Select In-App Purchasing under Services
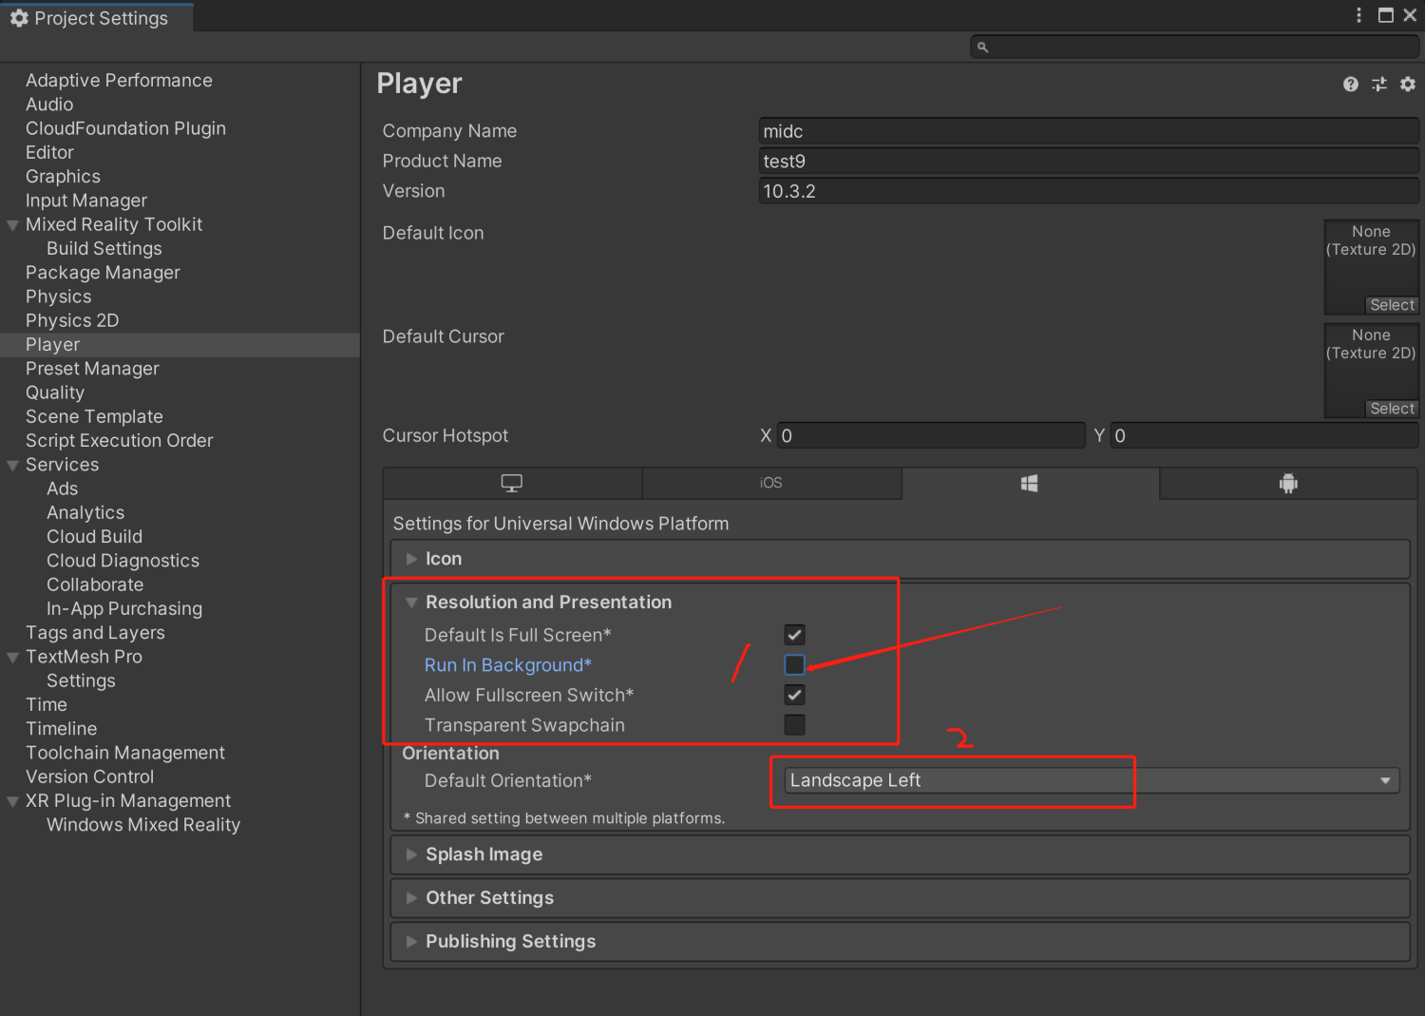 (x=124, y=608)
